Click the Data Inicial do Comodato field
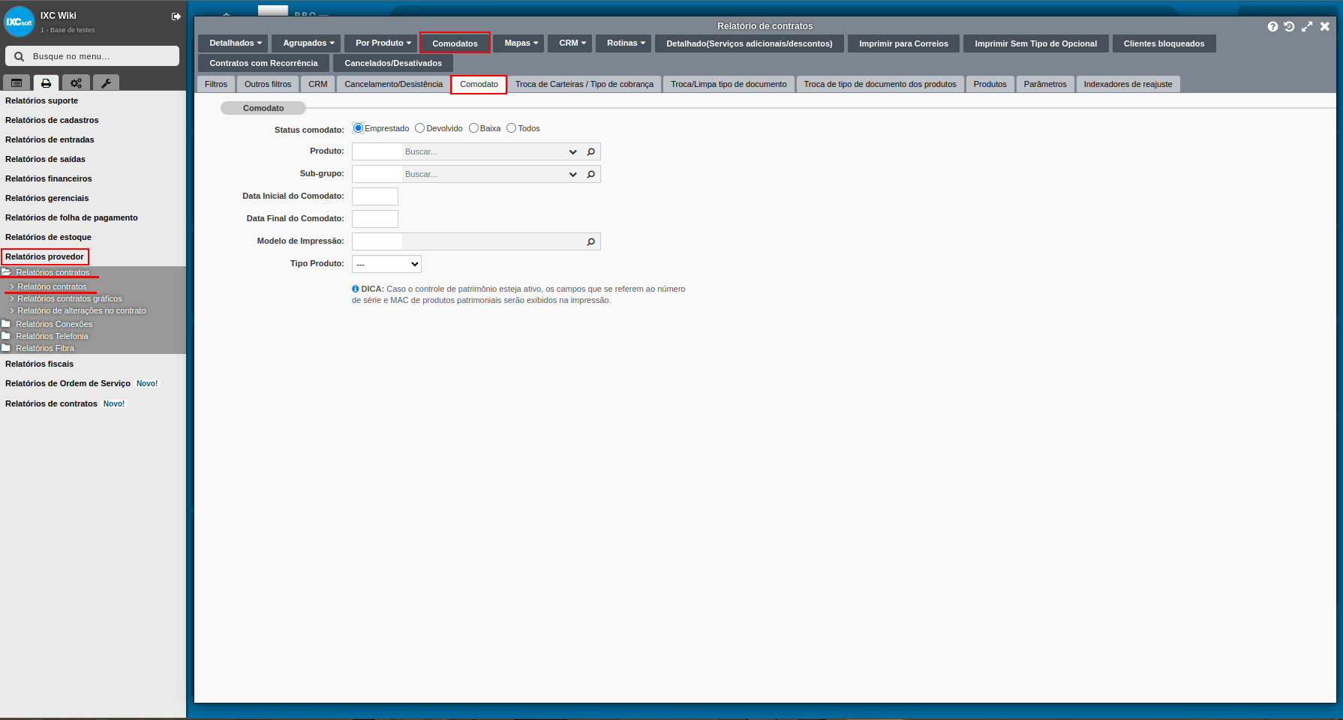This screenshot has height=720, width=1343. point(375,196)
